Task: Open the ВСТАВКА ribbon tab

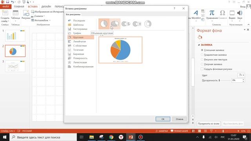Action: click(33, 7)
